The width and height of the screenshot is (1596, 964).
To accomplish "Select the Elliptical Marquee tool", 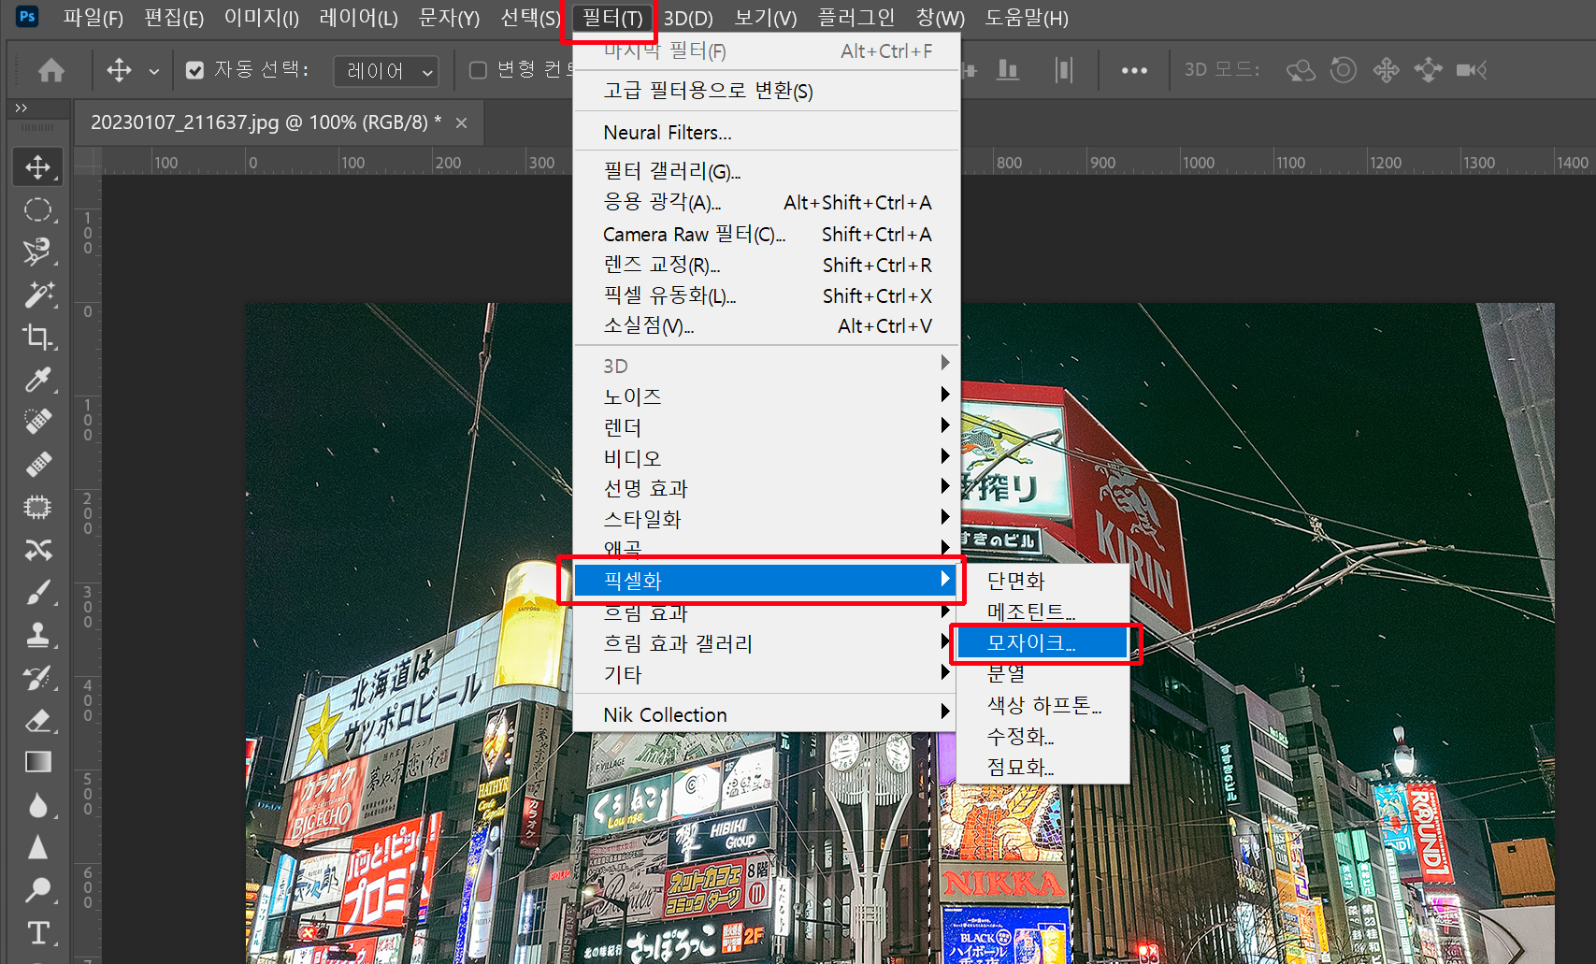I will pos(37,209).
